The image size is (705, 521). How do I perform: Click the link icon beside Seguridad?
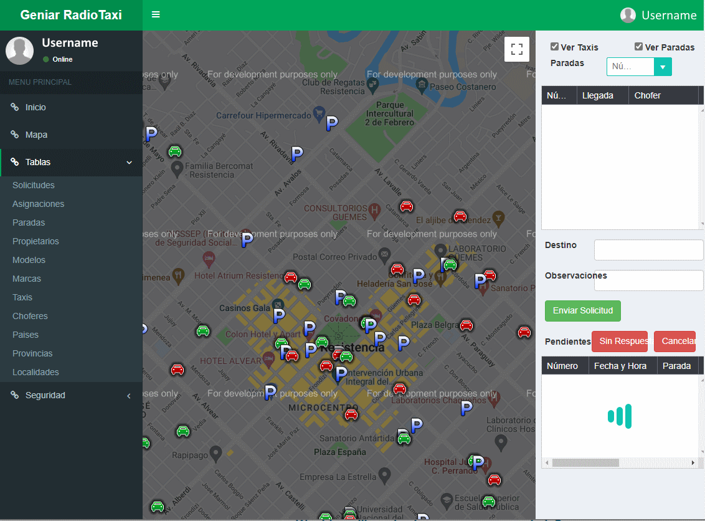15,395
